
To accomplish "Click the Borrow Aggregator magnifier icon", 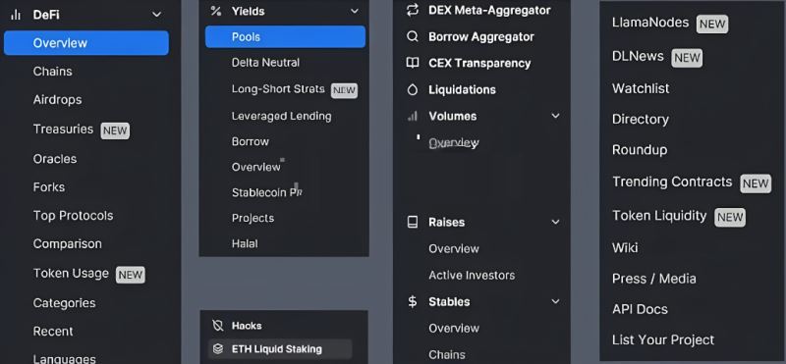I will pos(412,36).
